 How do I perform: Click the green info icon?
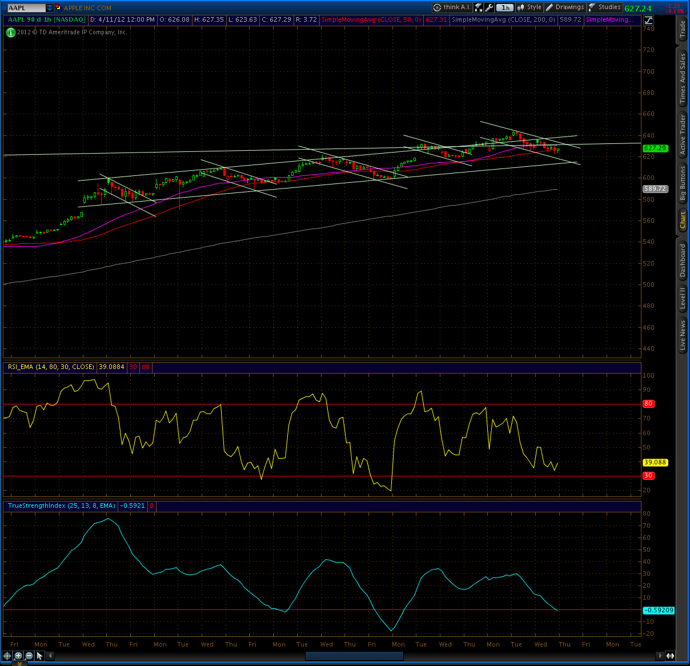click(10, 33)
